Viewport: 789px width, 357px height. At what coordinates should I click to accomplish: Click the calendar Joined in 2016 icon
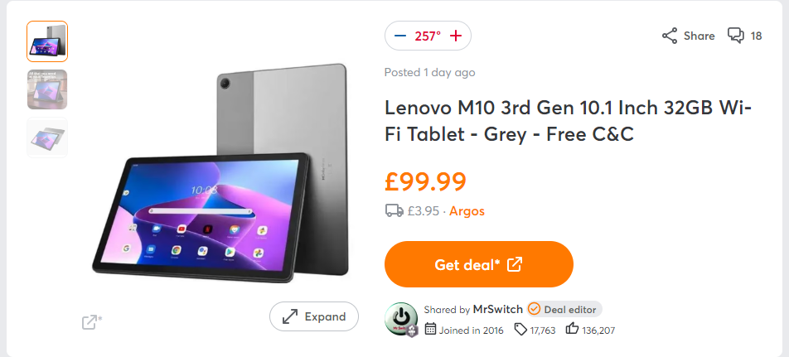[x=430, y=330]
